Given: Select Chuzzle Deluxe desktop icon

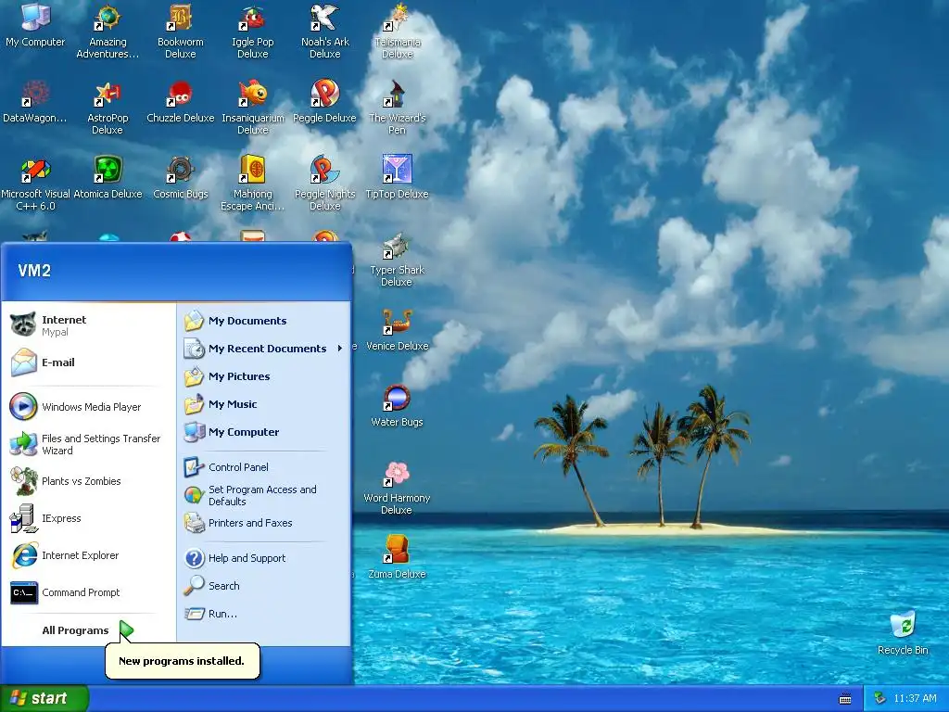Looking at the screenshot, I should 181,101.
